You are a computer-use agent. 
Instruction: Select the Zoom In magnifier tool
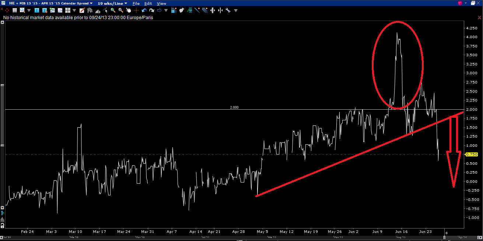[x=113, y=10]
